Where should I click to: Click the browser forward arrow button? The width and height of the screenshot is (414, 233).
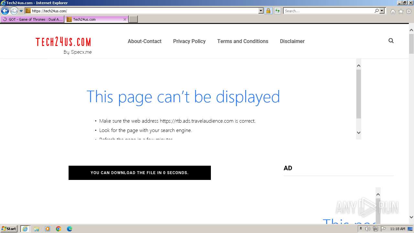pos(14,11)
